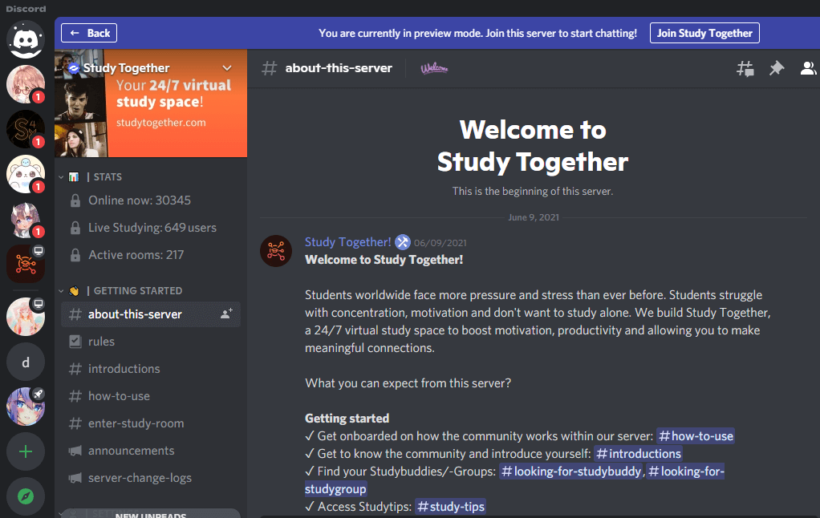Open the announcements channel
The width and height of the screenshot is (820, 518).
[x=131, y=451]
